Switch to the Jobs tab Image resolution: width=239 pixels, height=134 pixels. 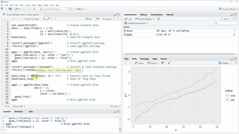tap(31, 112)
